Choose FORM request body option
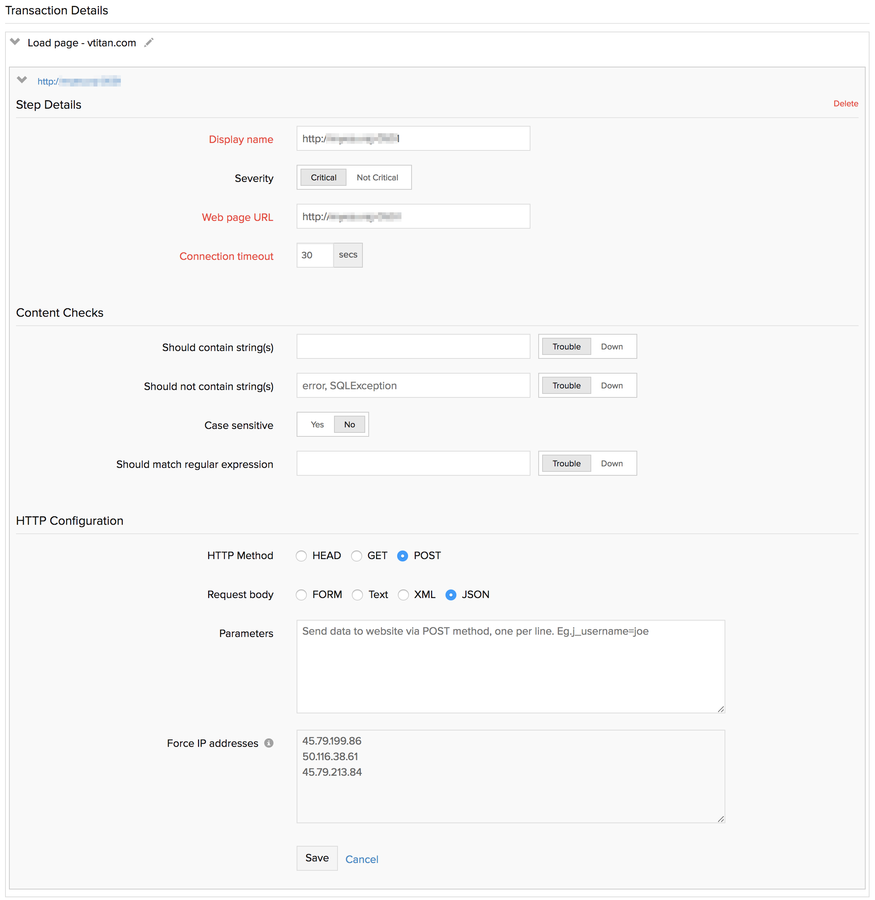Image resolution: width=875 pixels, height=900 pixels. (301, 595)
